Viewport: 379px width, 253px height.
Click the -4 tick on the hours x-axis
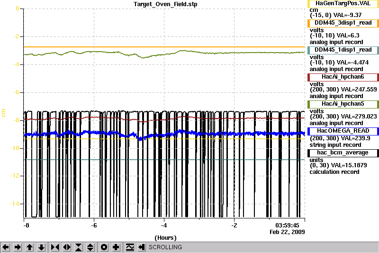click(x=164, y=226)
